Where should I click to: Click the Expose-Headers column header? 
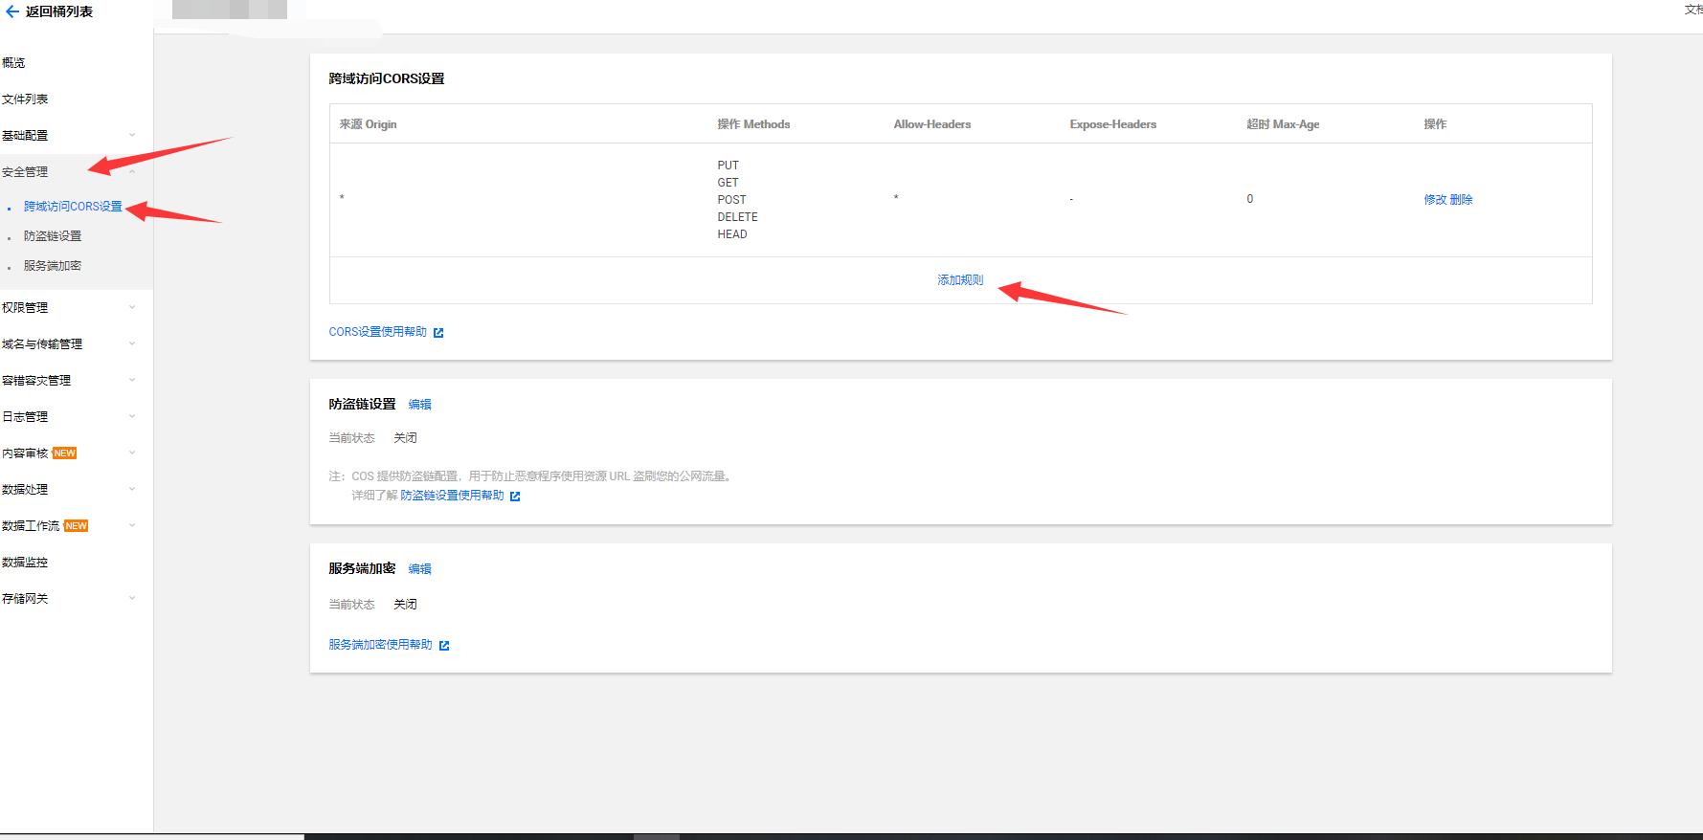click(x=1113, y=124)
